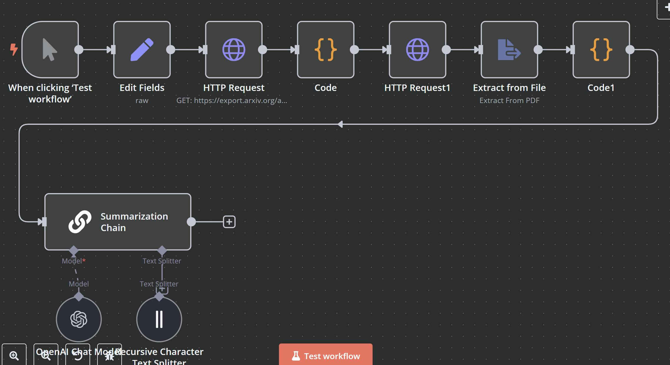The width and height of the screenshot is (670, 365).
Task: Select the Summarization Chain node
Action: pyautogui.click(x=118, y=222)
